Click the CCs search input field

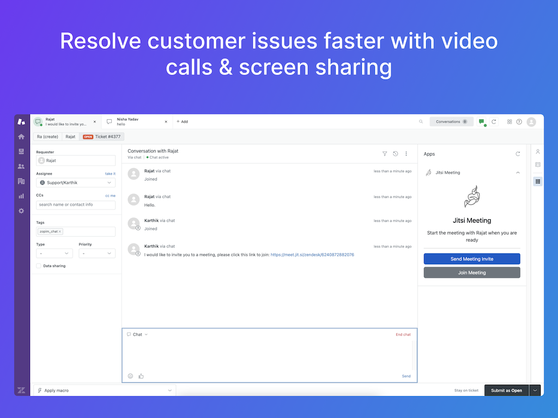76,205
